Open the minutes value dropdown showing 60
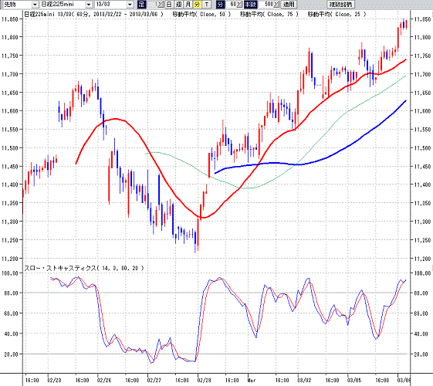 [240, 5]
